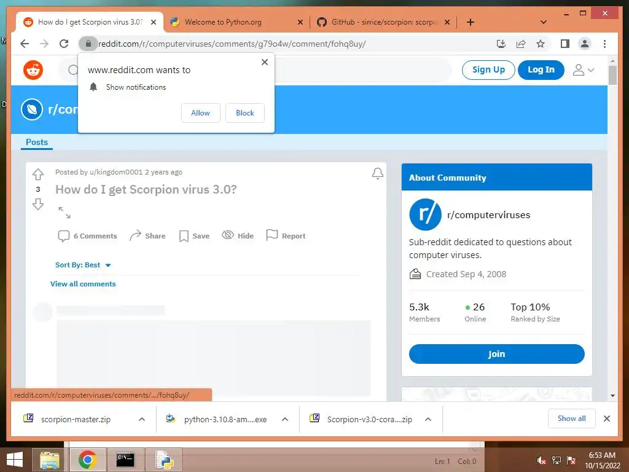
Task: Click r/computerviruses name in About Community
Action: (488, 214)
